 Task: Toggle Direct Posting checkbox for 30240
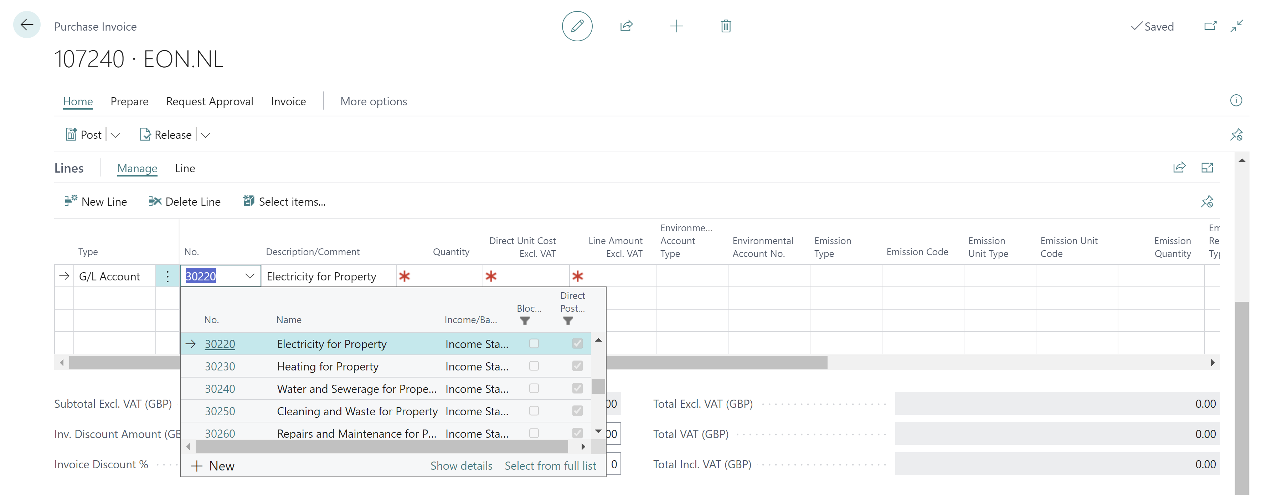(578, 388)
